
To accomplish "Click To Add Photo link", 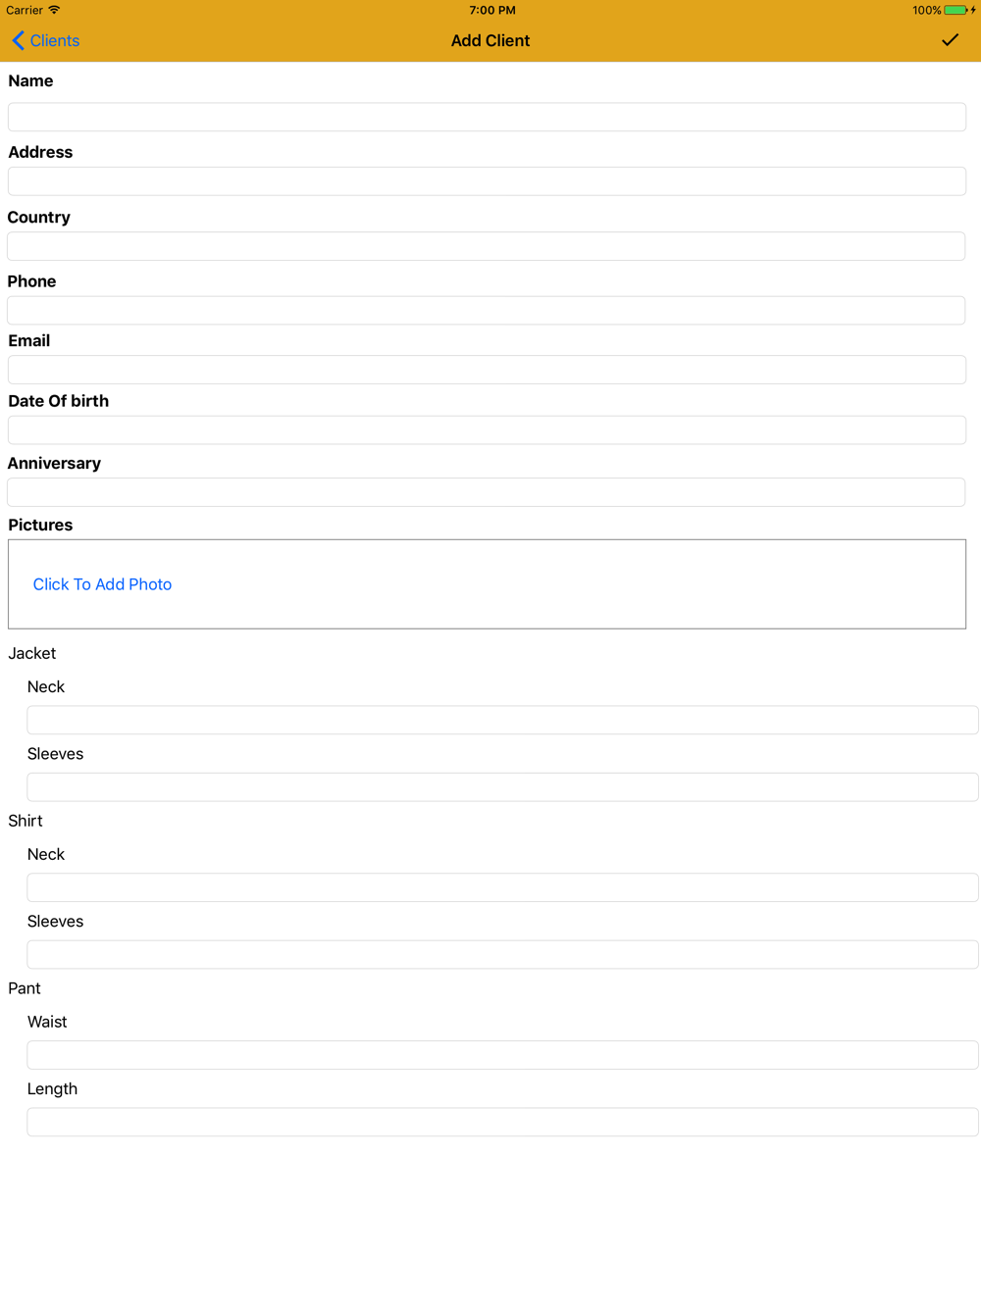I will [x=102, y=584].
